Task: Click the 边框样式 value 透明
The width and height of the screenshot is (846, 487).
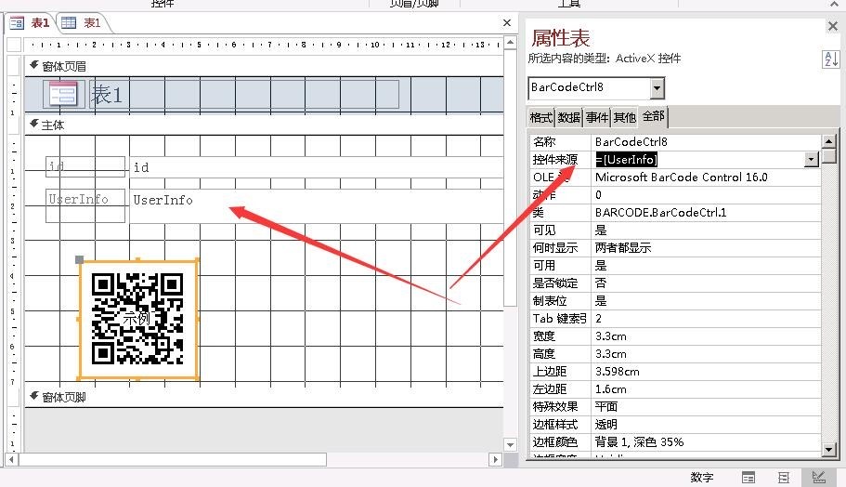Action: (x=707, y=425)
